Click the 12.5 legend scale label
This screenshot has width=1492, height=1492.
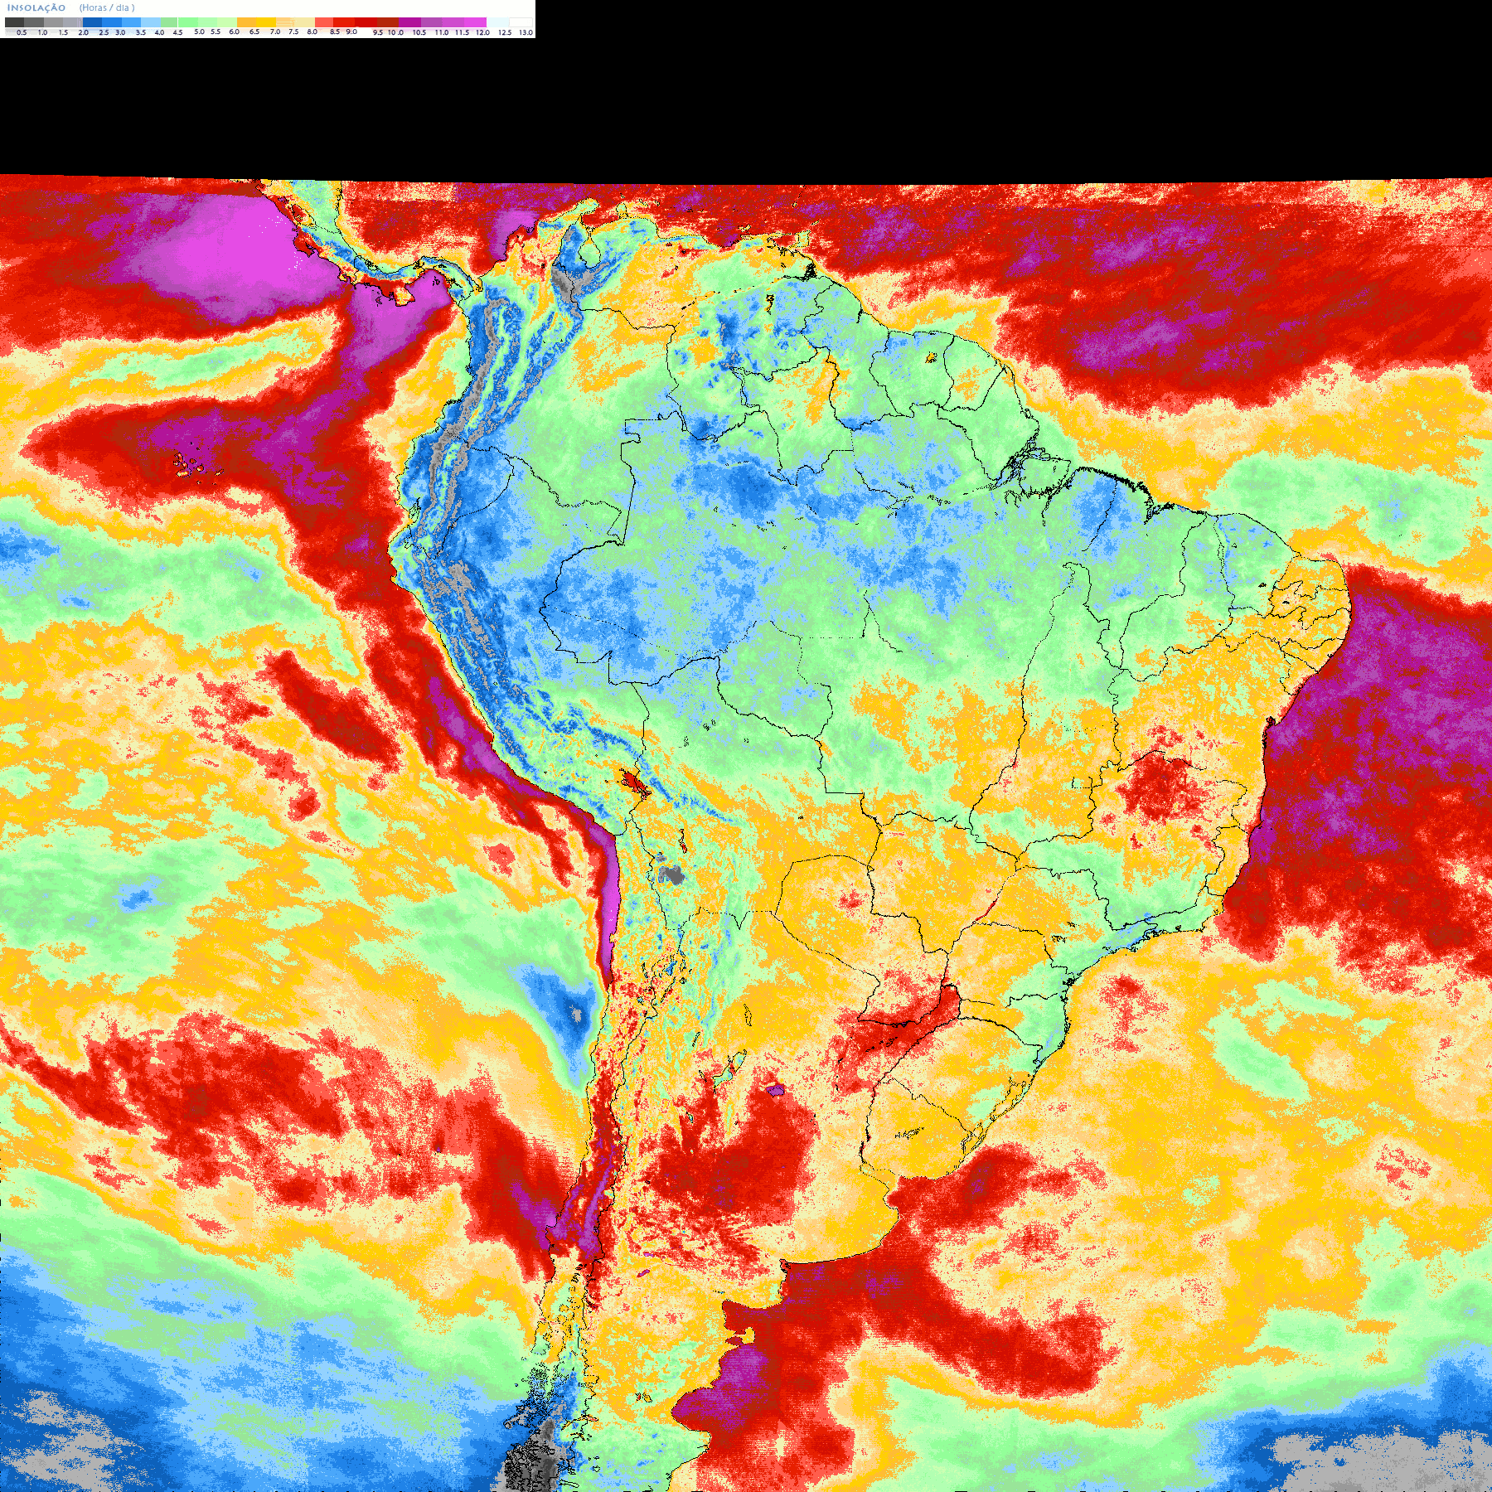[x=505, y=32]
